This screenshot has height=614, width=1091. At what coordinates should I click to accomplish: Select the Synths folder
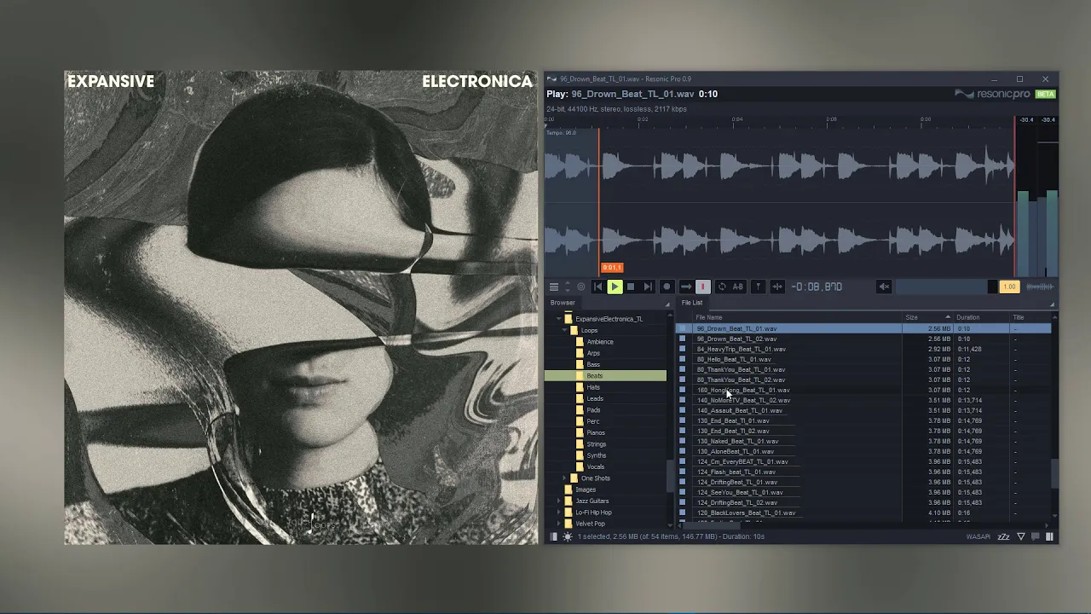pyautogui.click(x=597, y=455)
